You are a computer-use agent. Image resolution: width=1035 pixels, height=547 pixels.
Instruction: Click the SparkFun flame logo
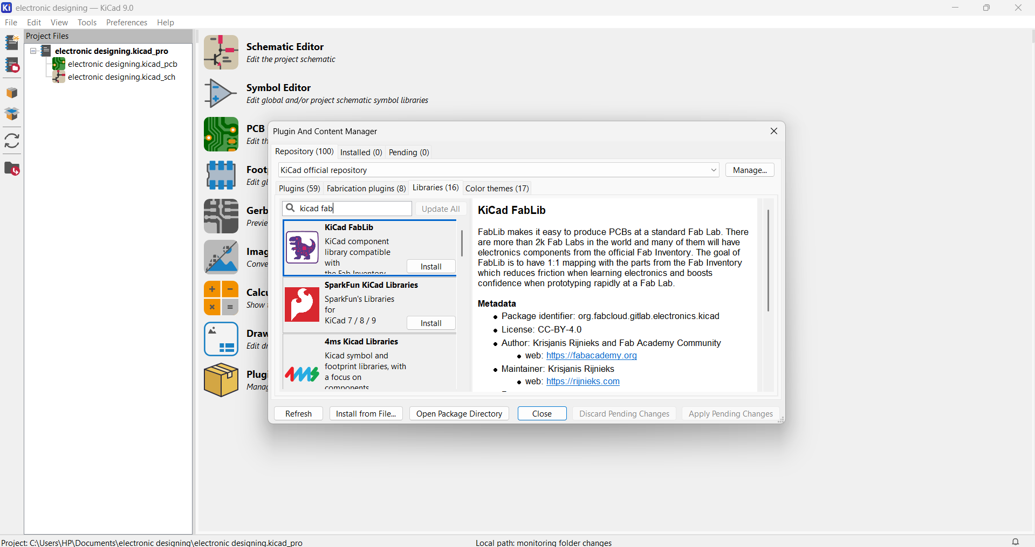302,304
